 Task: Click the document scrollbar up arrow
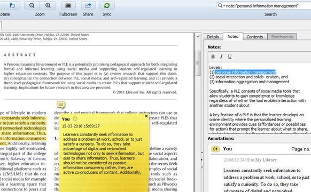(198, 36)
